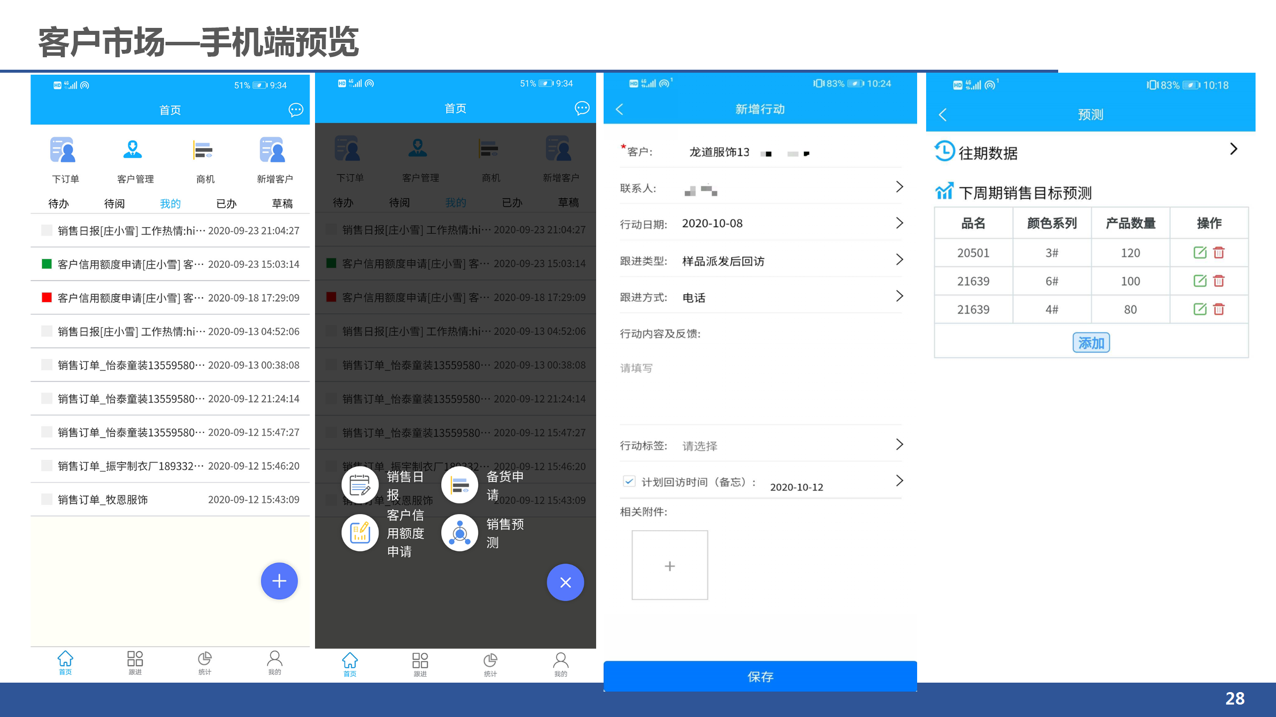
Task: Open 跟进类型 selector chevron
Action: pos(900,259)
